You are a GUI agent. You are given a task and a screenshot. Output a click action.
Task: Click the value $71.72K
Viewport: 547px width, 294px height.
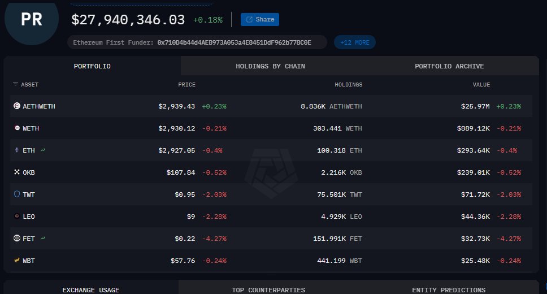click(x=475, y=194)
